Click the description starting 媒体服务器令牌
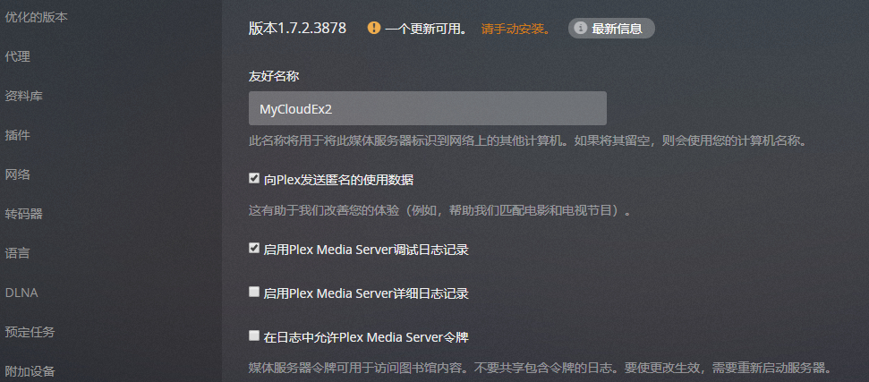 tap(541, 368)
